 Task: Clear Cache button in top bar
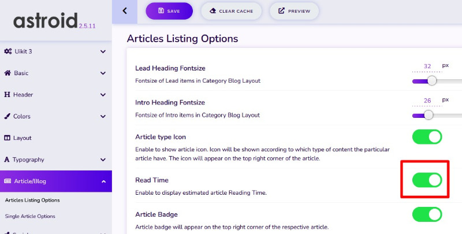[232, 11]
